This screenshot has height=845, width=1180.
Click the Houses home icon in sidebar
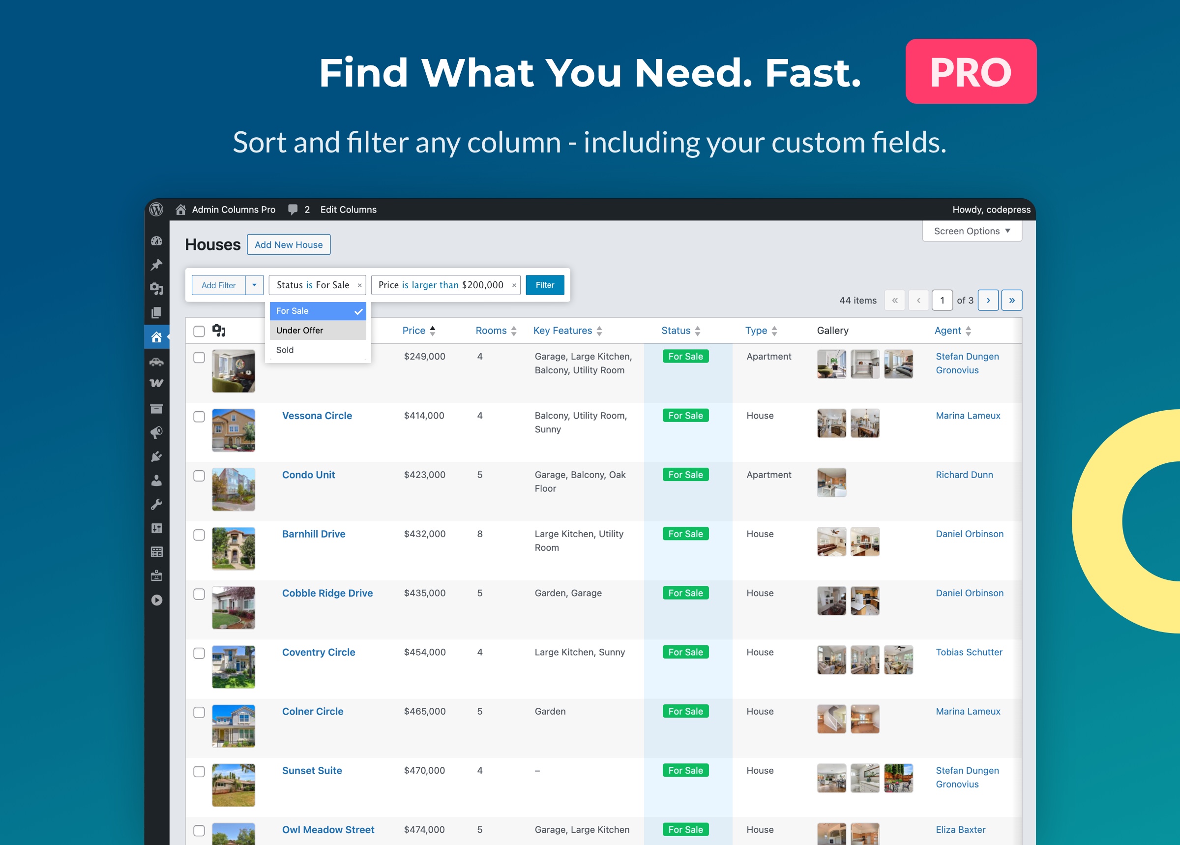(x=156, y=336)
